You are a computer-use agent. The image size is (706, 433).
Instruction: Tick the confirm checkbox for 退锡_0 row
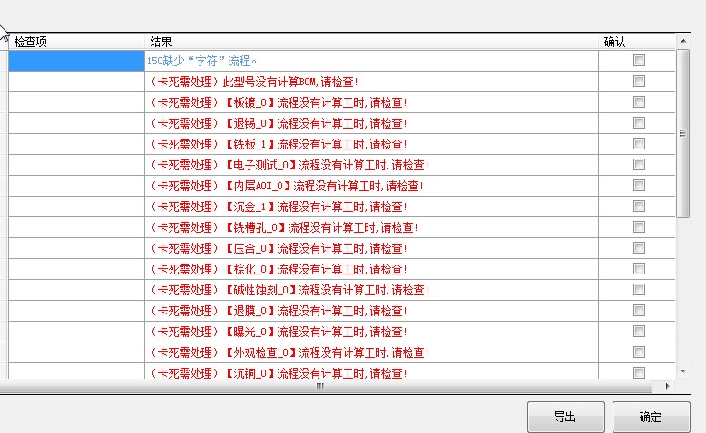point(639,123)
